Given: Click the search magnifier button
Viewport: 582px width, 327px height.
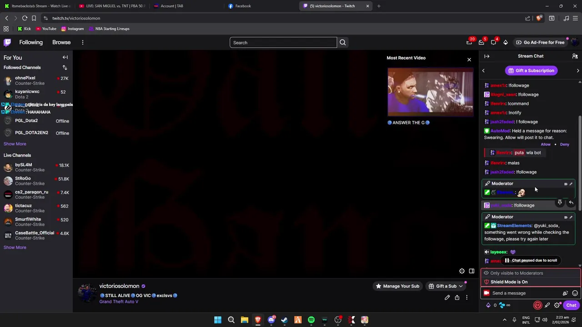Looking at the screenshot, I should pos(343,43).
